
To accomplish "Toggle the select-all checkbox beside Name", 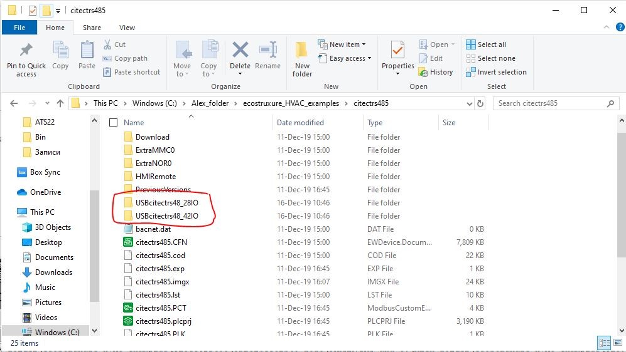I will coord(114,123).
